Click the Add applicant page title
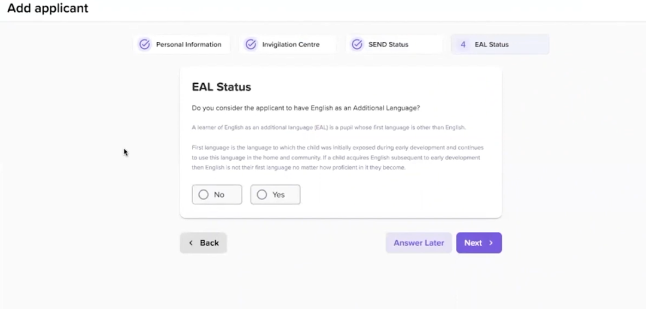 [x=48, y=8]
